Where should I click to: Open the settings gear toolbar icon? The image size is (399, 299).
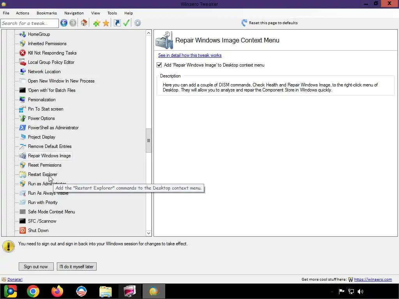(138, 23)
